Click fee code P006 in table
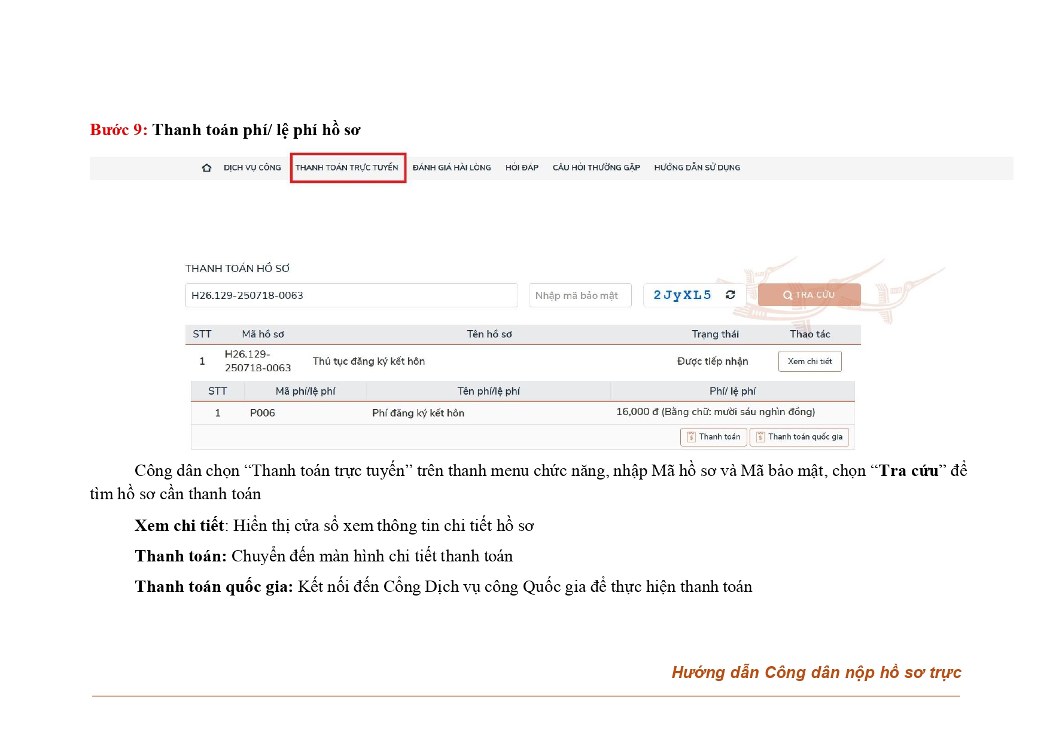 pyautogui.click(x=262, y=413)
